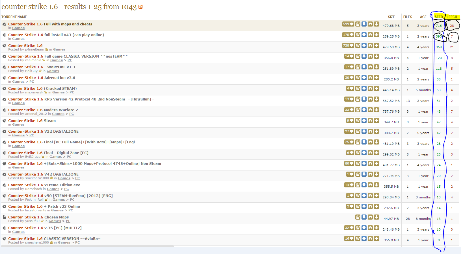The image size is (461, 254).
Task: Click magnet link icon for 'Full with maps and cheats'
Action: [x=370, y=24]
